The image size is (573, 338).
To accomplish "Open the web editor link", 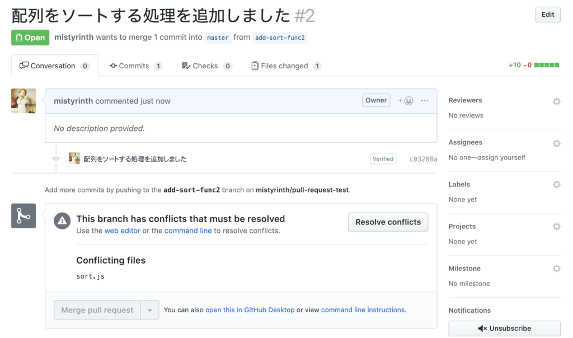I will tap(123, 231).
